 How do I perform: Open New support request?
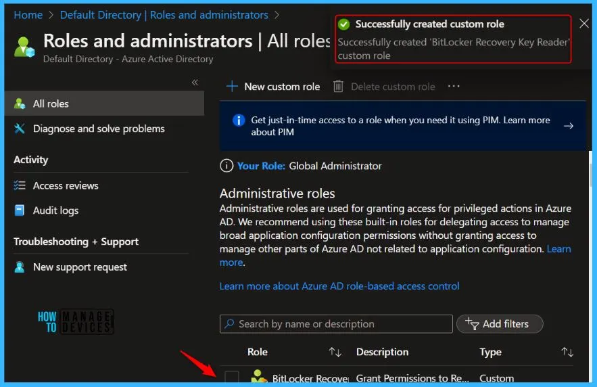(80, 267)
